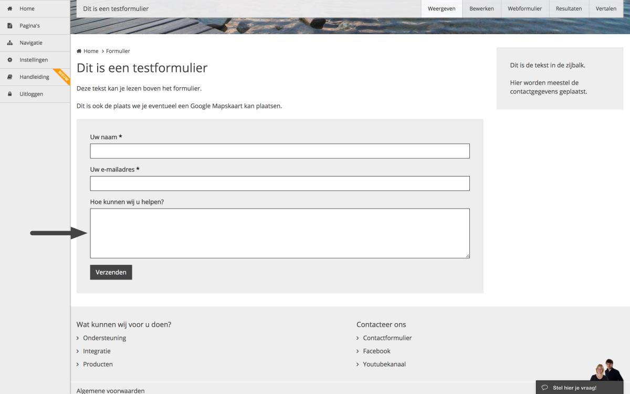Click the header bar title Dit is een testformulier
The image size is (630, 394).
pyautogui.click(x=115, y=9)
